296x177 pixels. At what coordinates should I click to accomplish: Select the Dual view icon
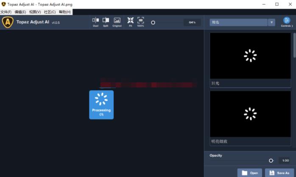(95, 22)
